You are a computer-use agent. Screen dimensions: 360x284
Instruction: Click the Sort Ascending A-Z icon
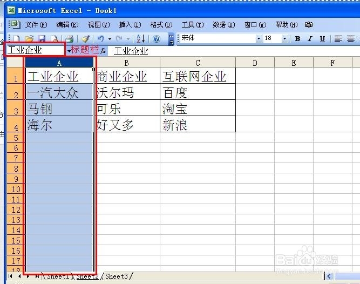140,39
